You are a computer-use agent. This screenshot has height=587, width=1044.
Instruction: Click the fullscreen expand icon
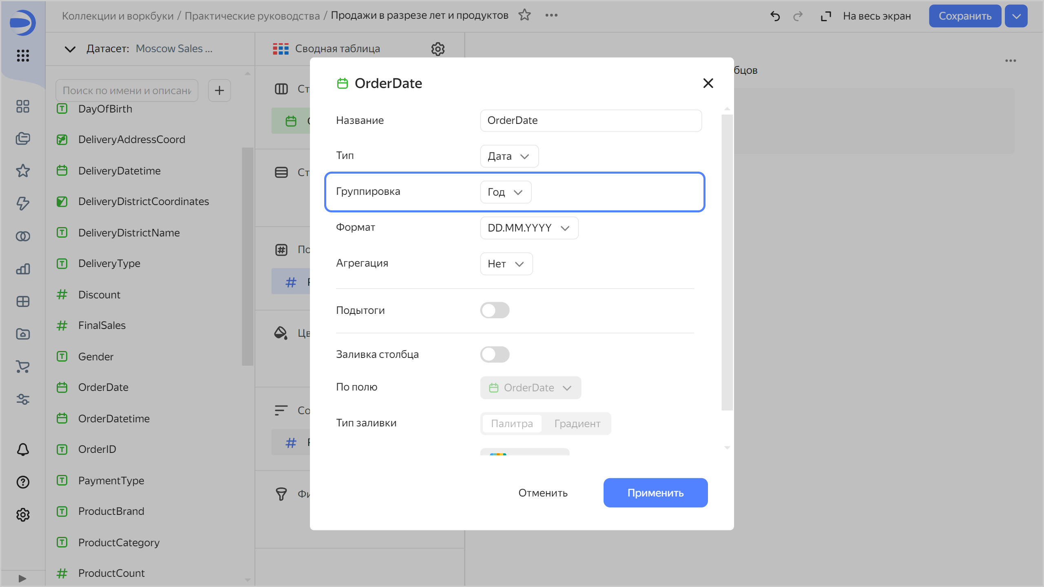click(825, 16)
